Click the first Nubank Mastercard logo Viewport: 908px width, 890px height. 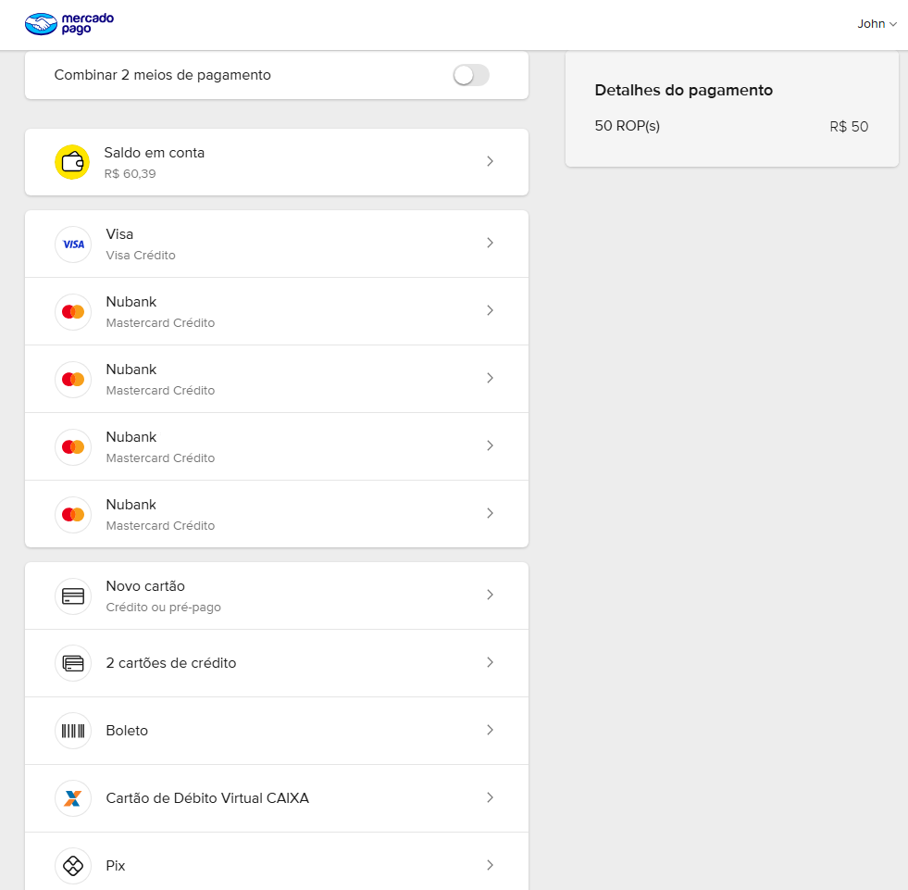[73, 312]
